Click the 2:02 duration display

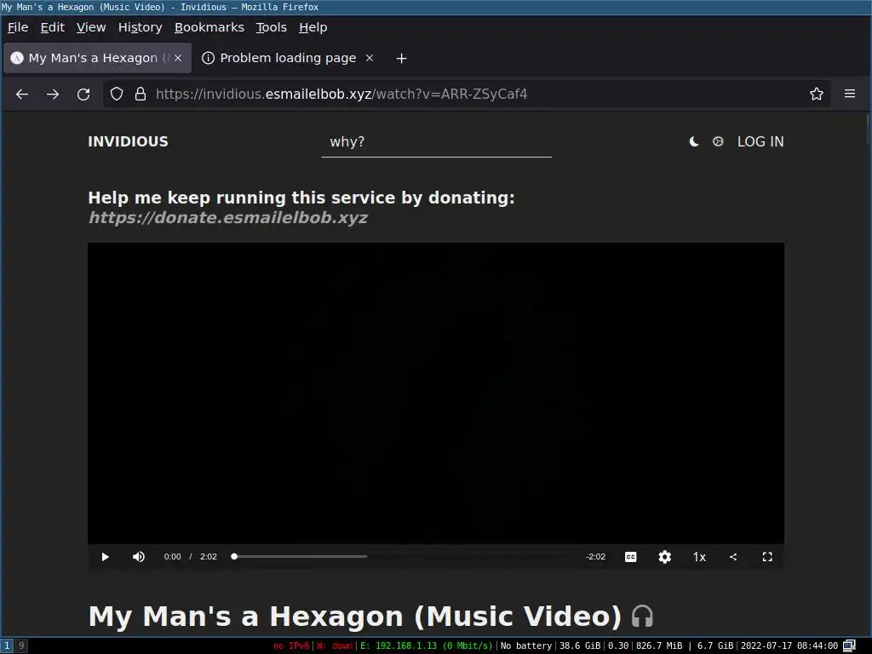[209, 557]
